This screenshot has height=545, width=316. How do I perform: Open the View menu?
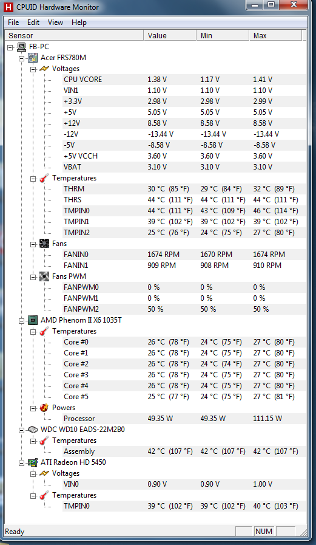56,22
